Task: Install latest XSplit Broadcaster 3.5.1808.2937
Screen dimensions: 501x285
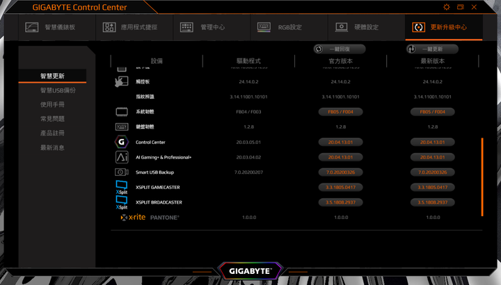Action: [433, 202]
